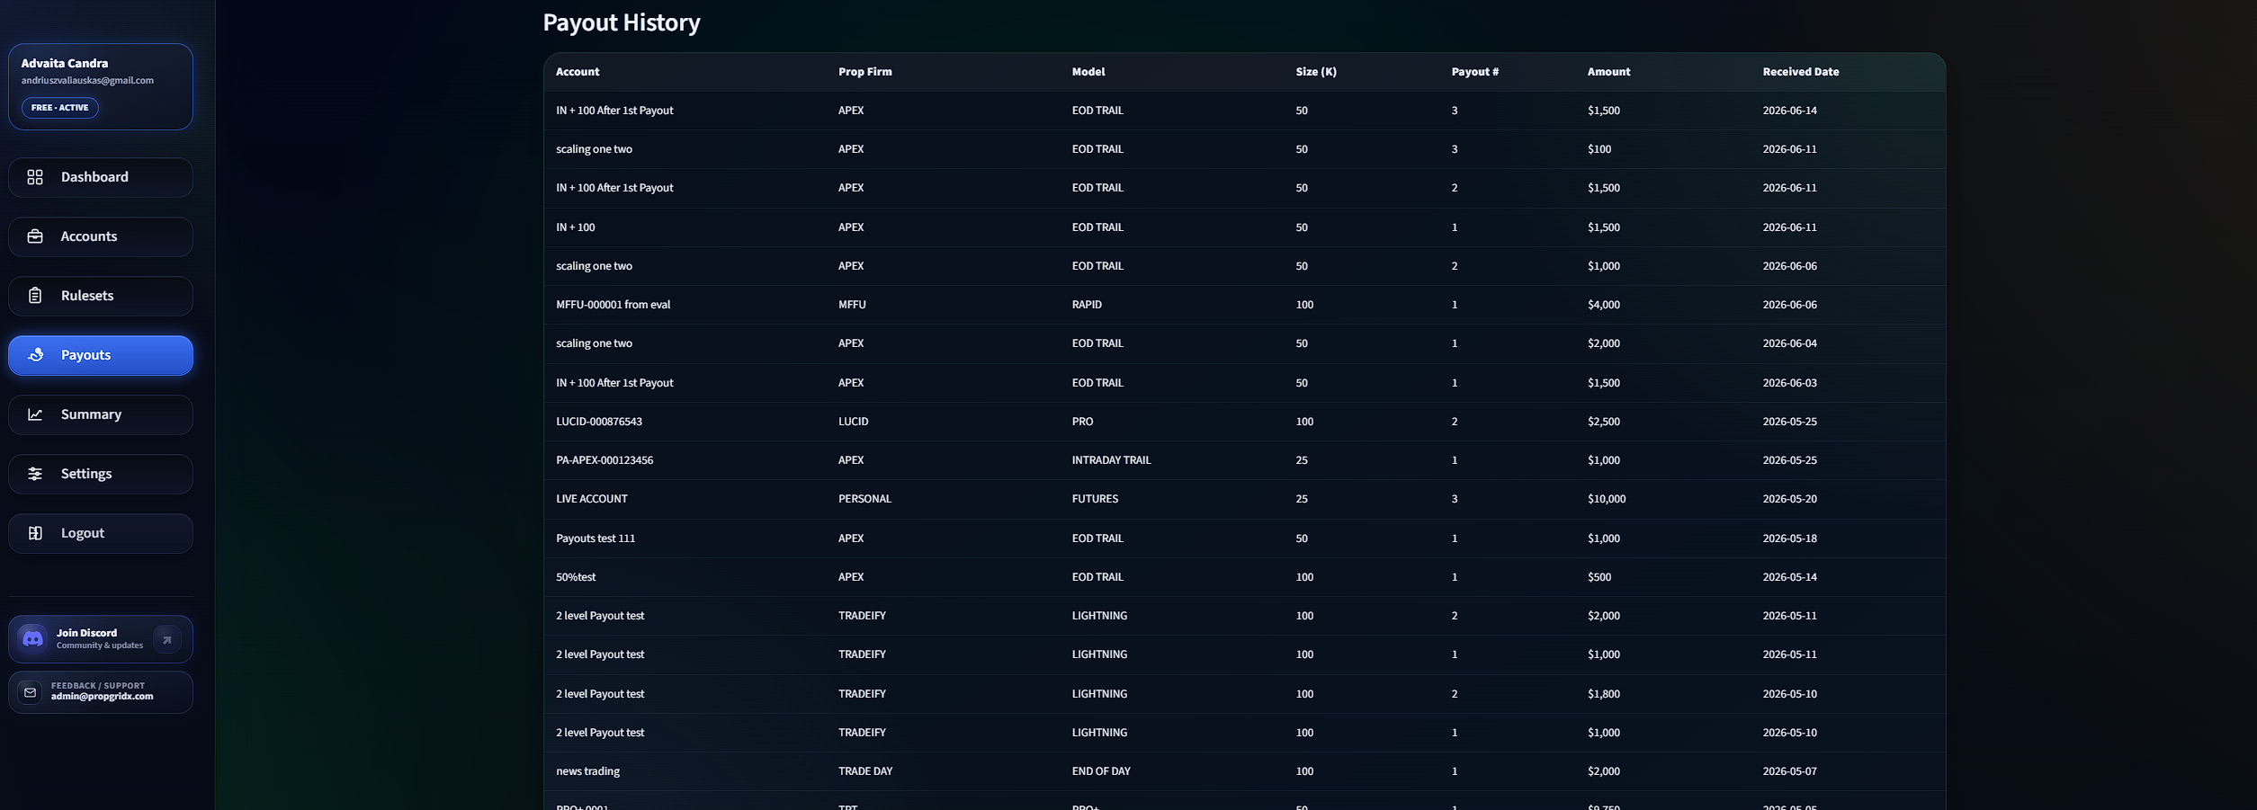Click the 2026-05-20 received date
2257x810 pixels.
point(1790,499)
